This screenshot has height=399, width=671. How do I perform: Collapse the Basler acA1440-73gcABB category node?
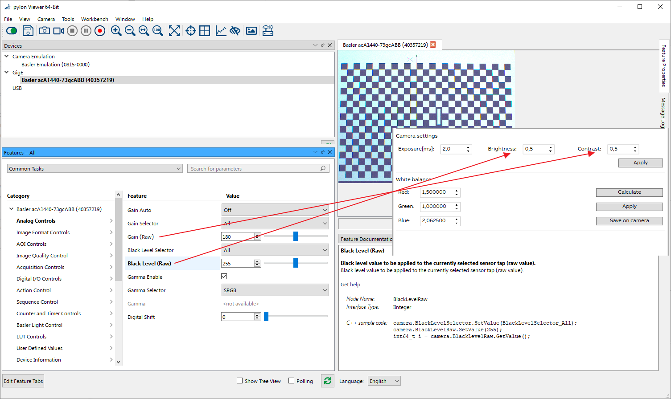point(11,209)
